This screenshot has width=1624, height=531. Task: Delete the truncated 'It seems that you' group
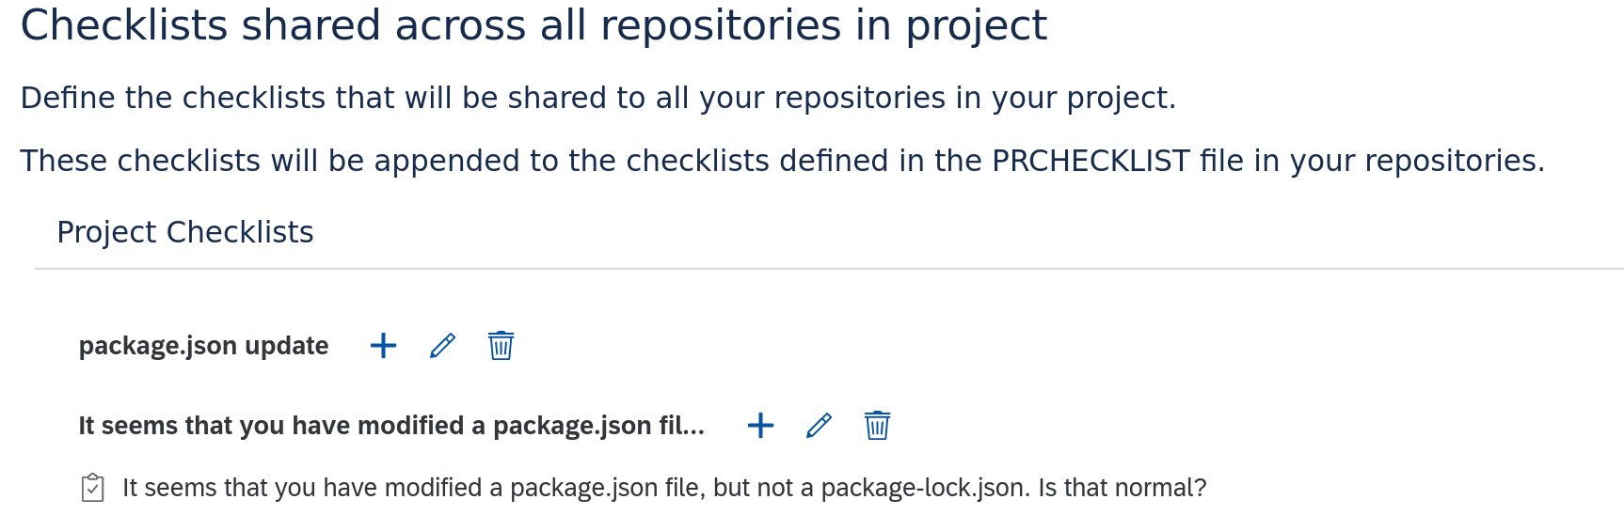point(877,426)
